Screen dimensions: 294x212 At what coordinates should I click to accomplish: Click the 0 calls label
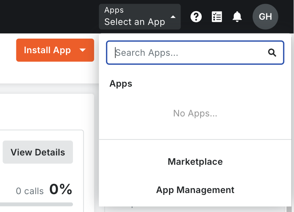coord(30,191)
